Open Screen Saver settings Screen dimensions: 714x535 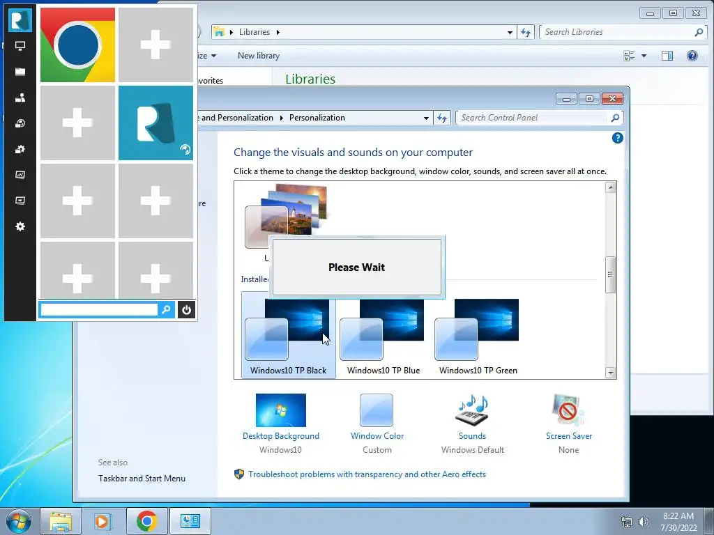[x=569, y=424]
